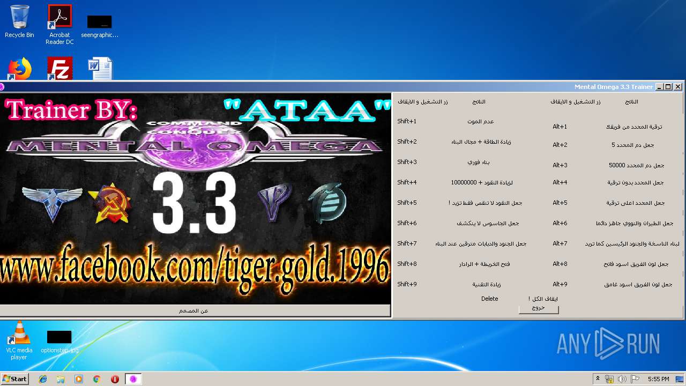This screenshot has height=386, width=686.
Task: Open Opera browser from the taskbar
Action: coord(115,379)
